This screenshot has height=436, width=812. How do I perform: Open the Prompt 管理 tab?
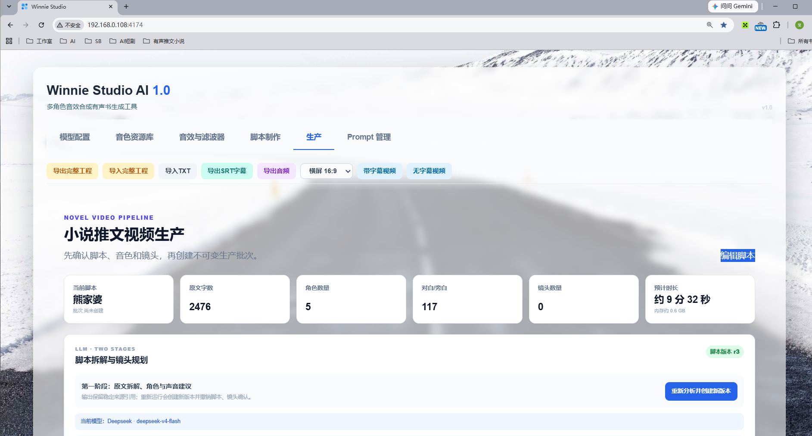coord(369,137)
